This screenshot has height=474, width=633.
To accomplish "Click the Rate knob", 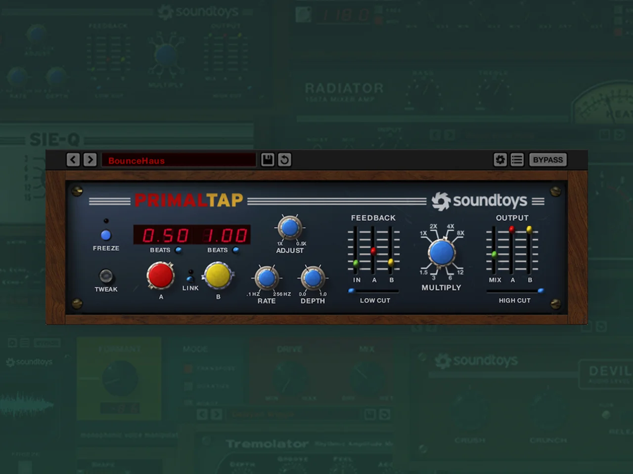I will tap(267, 278).
